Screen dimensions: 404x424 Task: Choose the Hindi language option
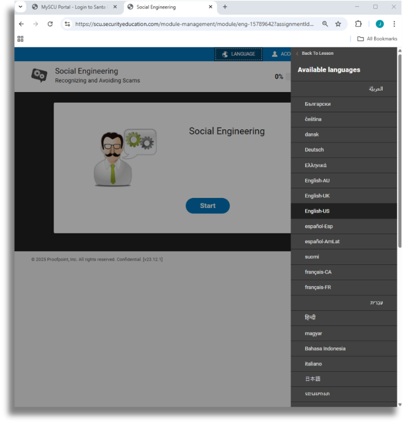click(x=344, y=318)
